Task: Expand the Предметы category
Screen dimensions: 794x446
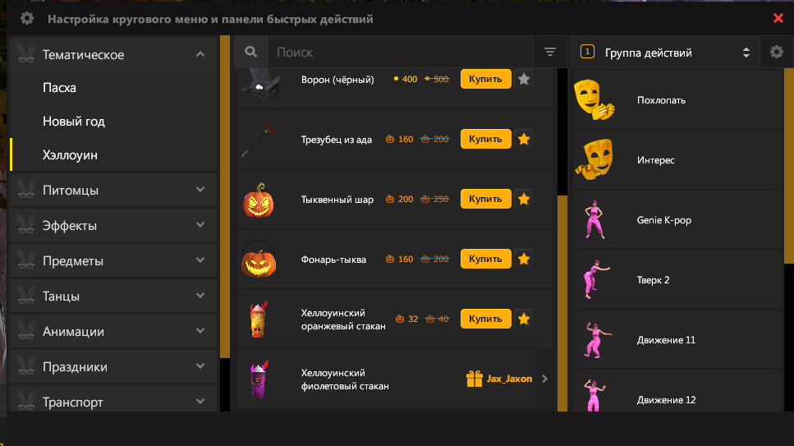Action: [x=200, y=260]
